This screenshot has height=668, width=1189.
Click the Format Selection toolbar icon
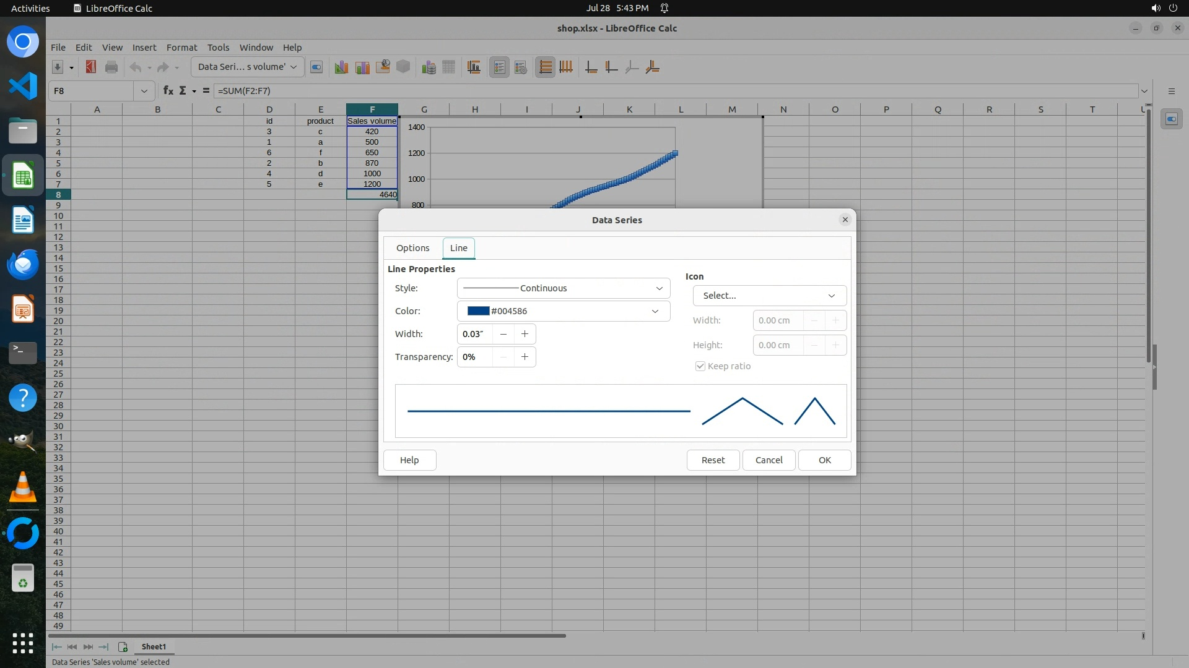coord(316,67)
